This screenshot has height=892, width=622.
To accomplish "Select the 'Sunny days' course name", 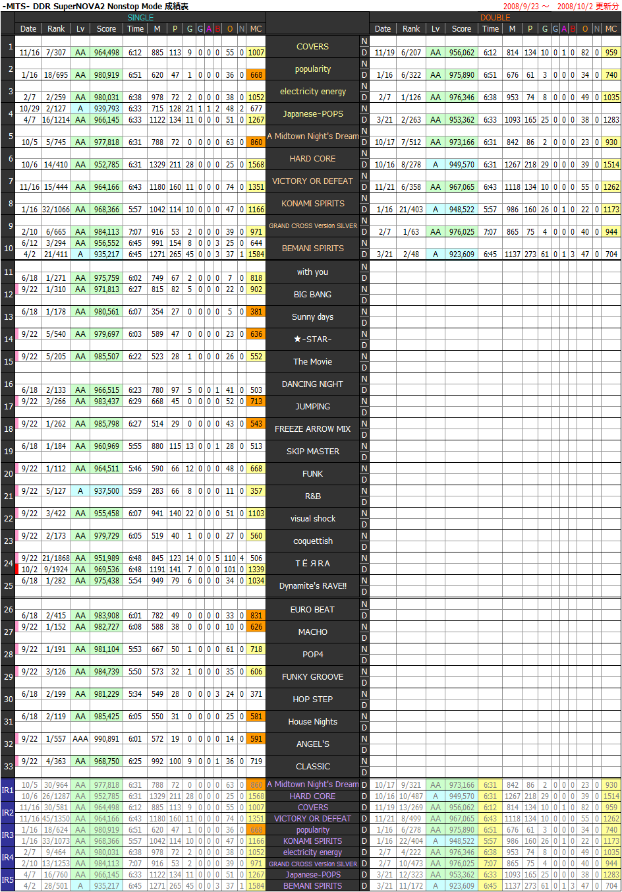I will 312,317.
